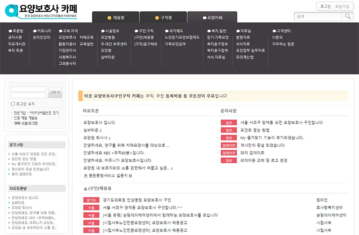Viewport: 359px width, 235px height.
Task: Click the 로그인 link at top right
Action: pyautogui.click(x=325, y=6)
